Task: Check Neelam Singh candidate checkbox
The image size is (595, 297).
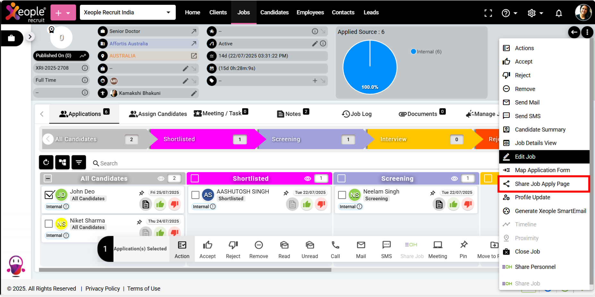Action: [x=342, y=195]
